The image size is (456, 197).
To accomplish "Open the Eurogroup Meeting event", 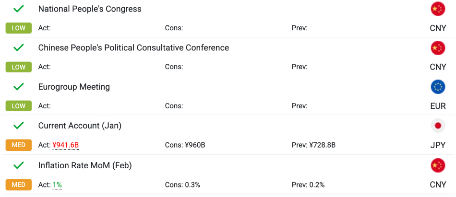I will point(74,87).
